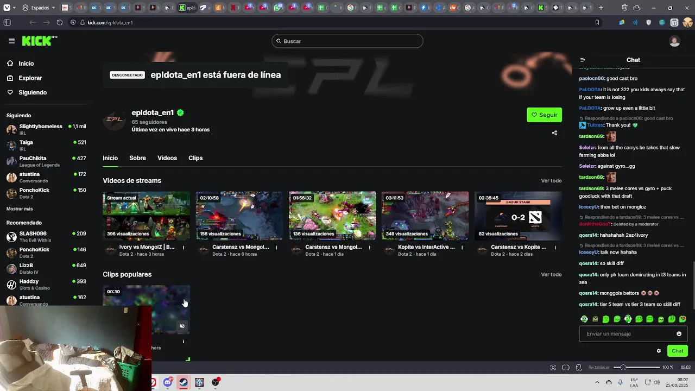The image size is (695, 391).
Task: Open Discord from the taskbar
Action: click(168, 382)
